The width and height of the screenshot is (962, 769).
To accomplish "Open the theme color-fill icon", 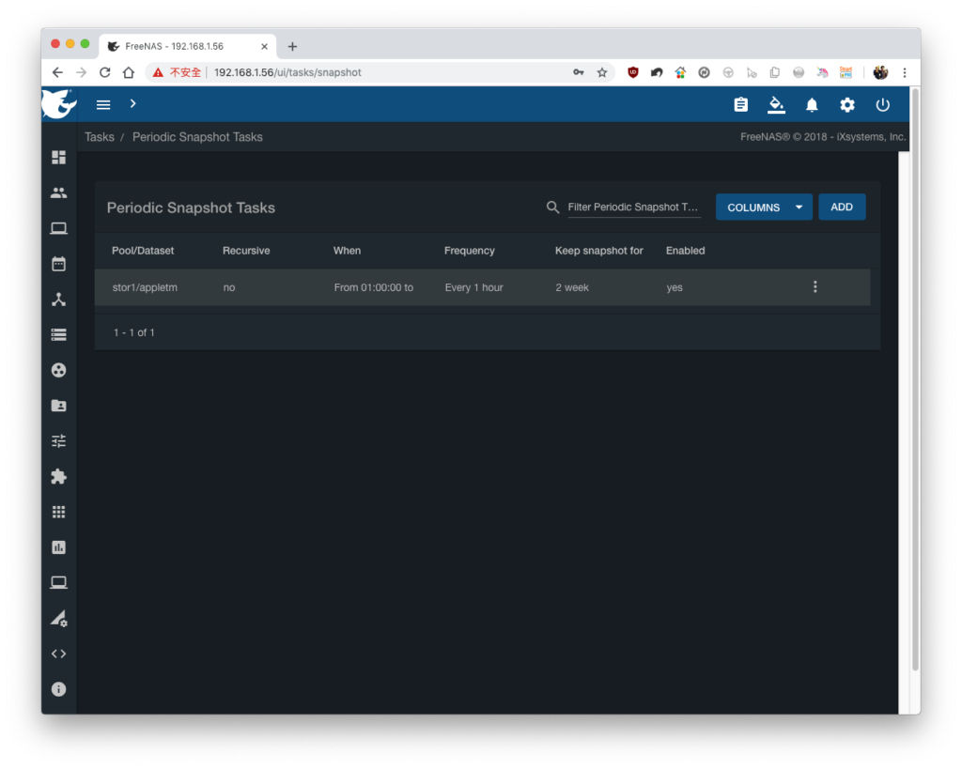I will tap(776, 105).
